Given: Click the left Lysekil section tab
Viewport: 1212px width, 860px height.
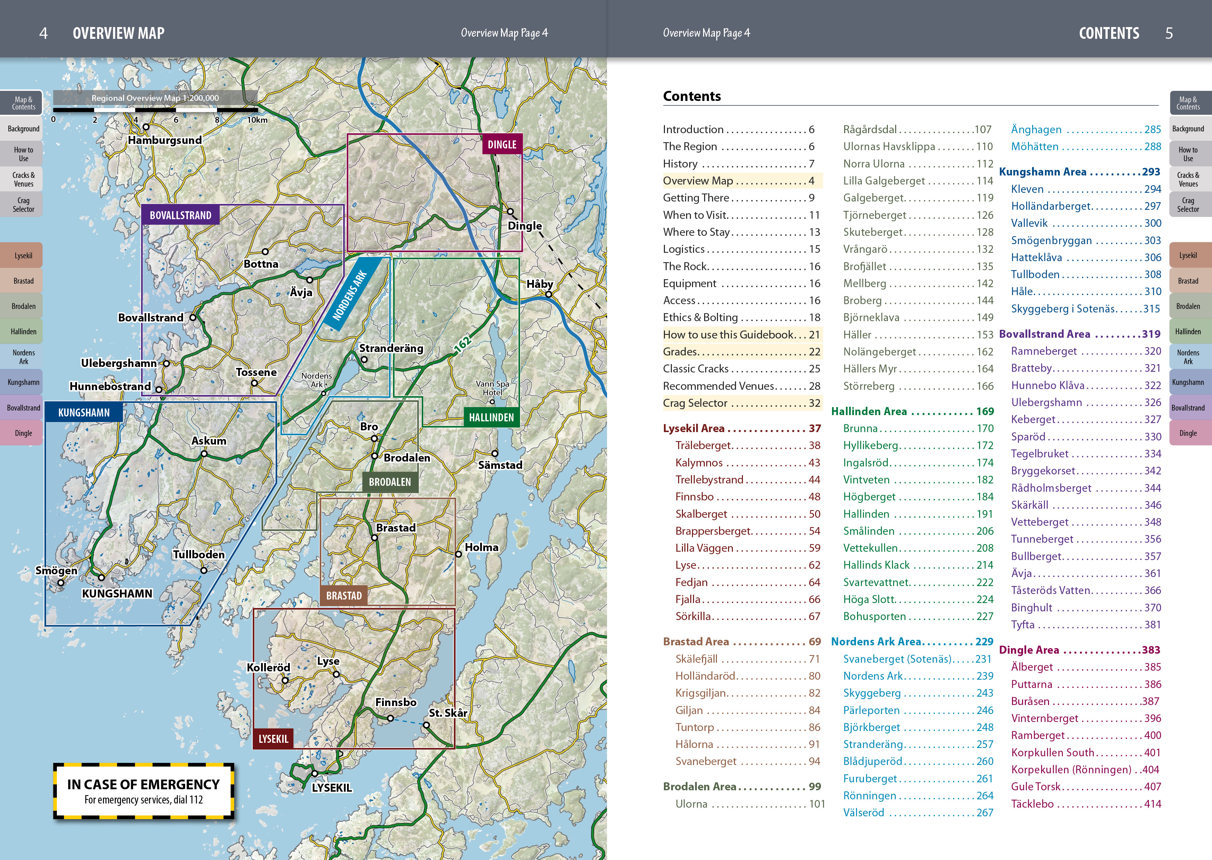Looking at the screenshot, I should (23, 256).
